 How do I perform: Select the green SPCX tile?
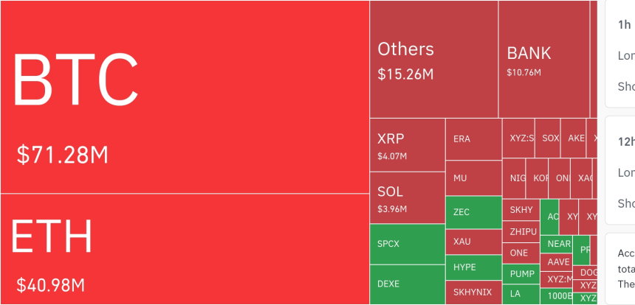click(x=408, y=244)
